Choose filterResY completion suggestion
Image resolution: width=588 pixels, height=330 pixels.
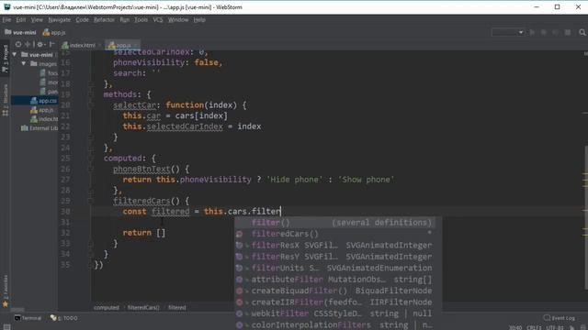[x=334, y=257]
